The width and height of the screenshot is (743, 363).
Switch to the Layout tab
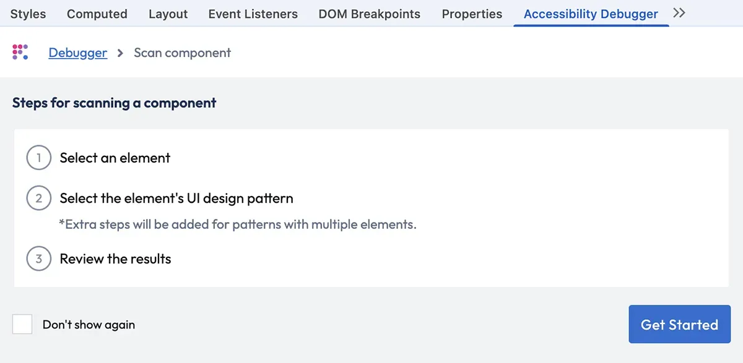click(x=168, y=14)
